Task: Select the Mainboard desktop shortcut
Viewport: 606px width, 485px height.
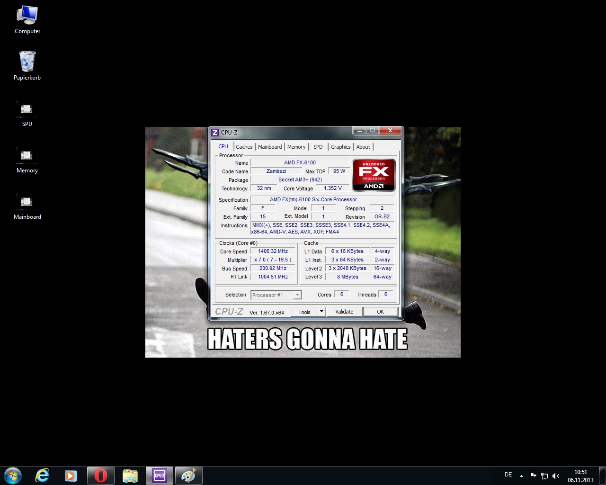Action: (27, 207)
